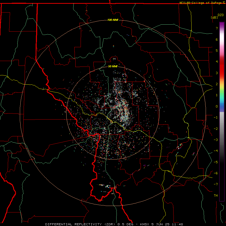Click the legend value 3
This screenshot has width=226, height=226.
(x=217, y=73)
